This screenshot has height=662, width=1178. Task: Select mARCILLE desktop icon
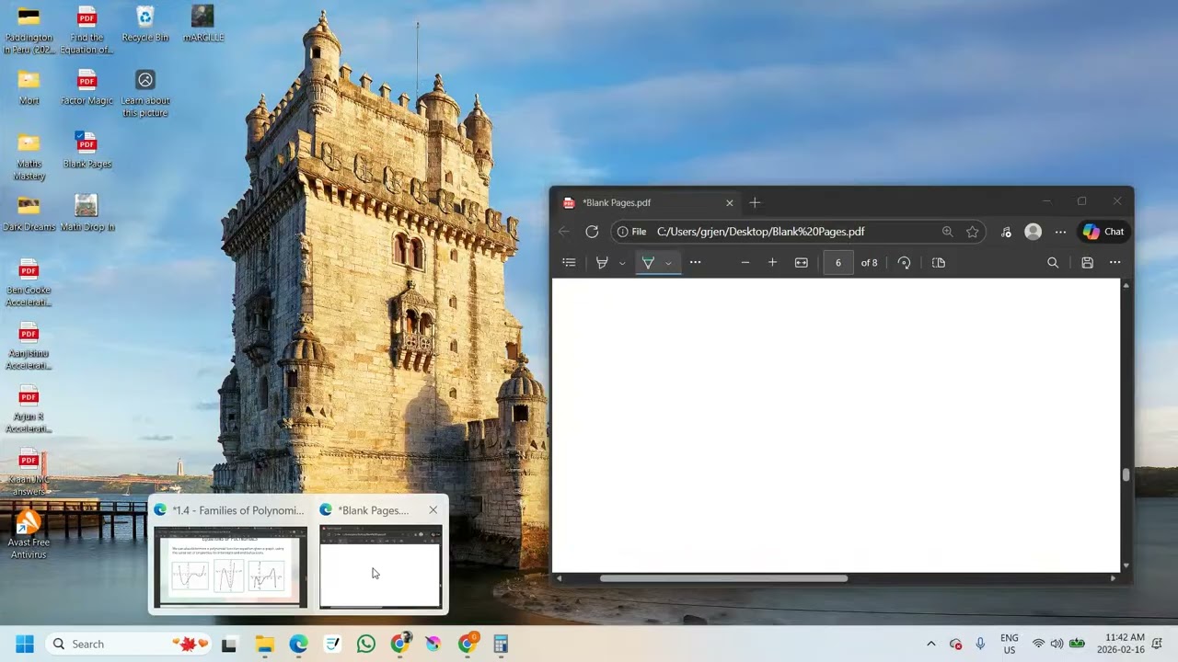click(203, 24)
